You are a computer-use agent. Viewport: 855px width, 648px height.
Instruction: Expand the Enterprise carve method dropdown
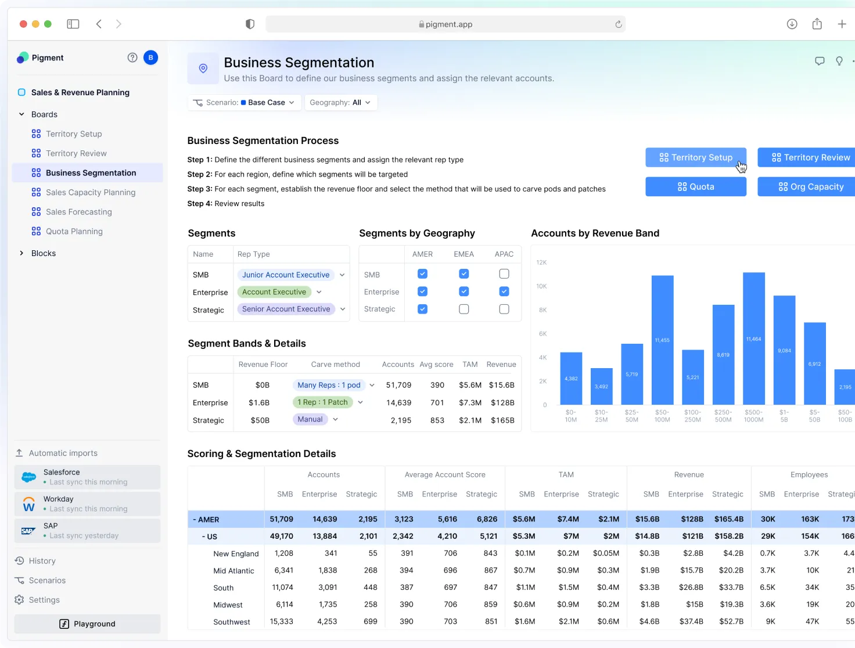(360, 402)
